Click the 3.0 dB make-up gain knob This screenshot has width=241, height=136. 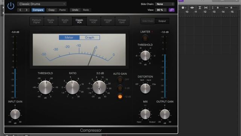(x=99, y=87)
